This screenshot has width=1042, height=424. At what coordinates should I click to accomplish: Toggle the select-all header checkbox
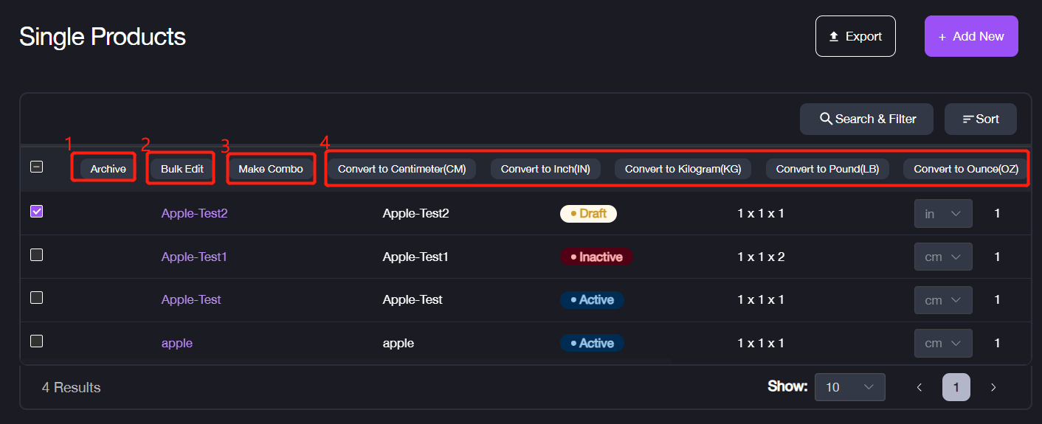[x=36, y=167]
